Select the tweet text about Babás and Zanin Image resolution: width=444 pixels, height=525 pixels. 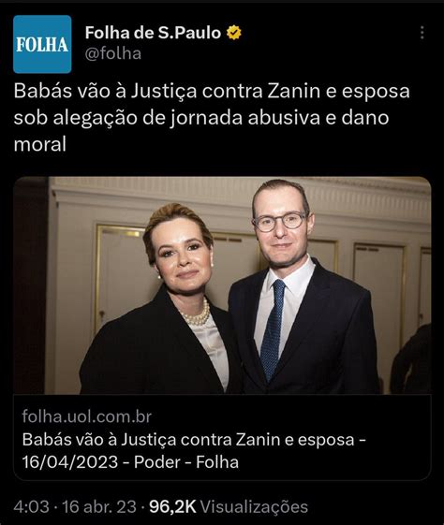point(212,118)
